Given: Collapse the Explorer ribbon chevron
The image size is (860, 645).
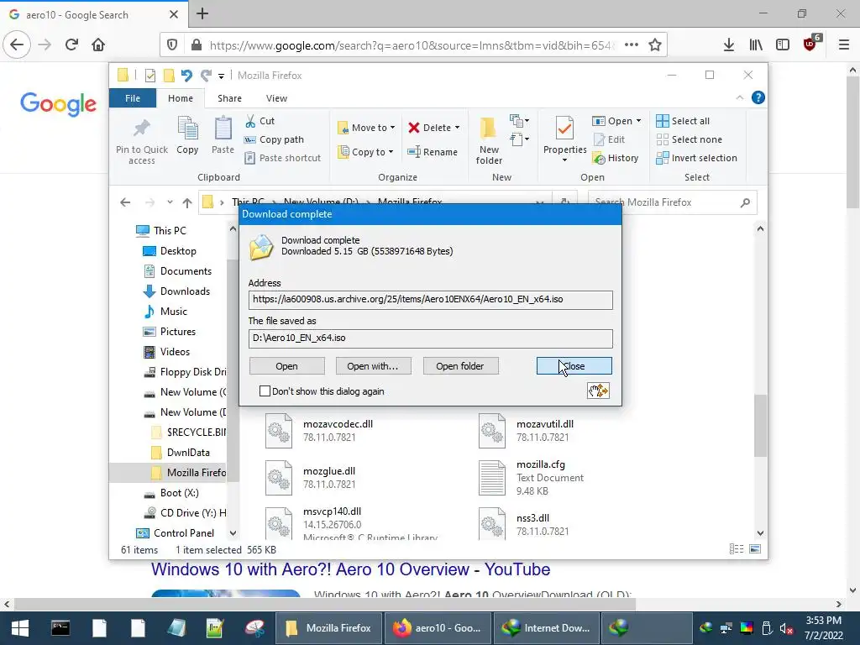Looking at the screenshot, I should click(x=739, y=97).
